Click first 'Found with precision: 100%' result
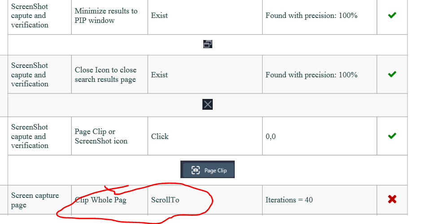 click(311, 15)
